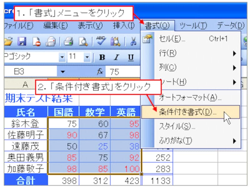Viewport: 250px width, 187px height.
Task: Click the total cell 1133
Action: (157, 181)
